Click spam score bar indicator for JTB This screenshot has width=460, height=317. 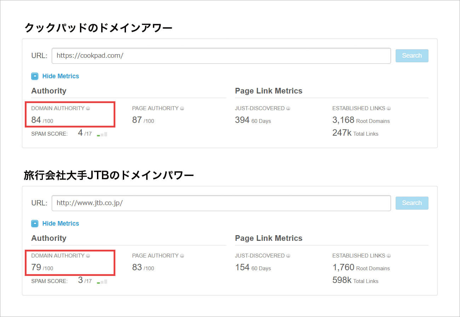[x=102, y=282]
